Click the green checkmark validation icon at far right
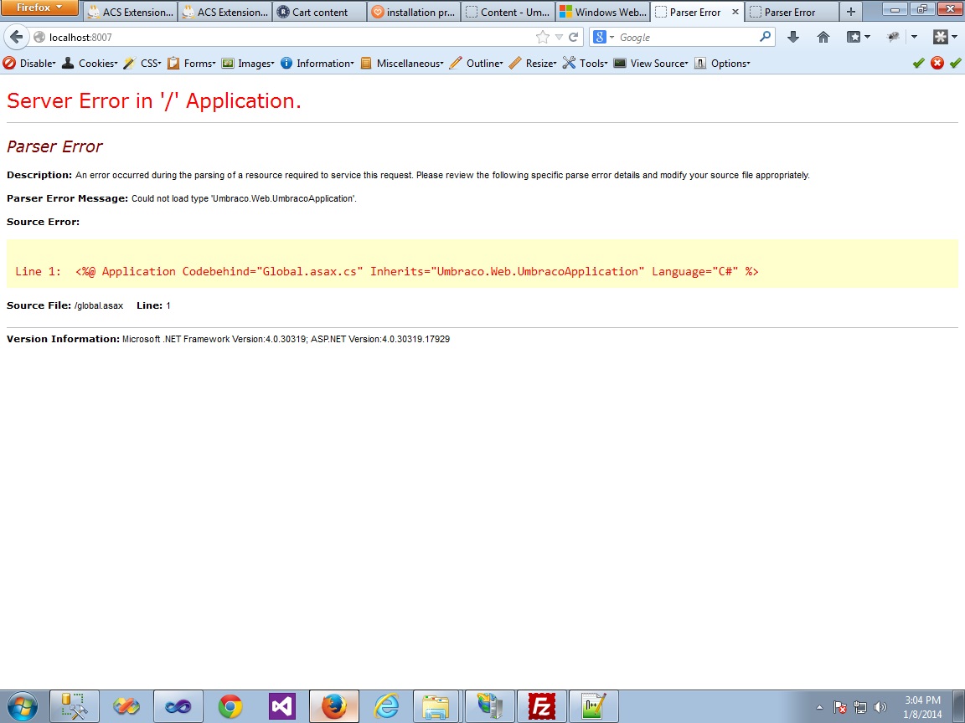 point(956,63)
